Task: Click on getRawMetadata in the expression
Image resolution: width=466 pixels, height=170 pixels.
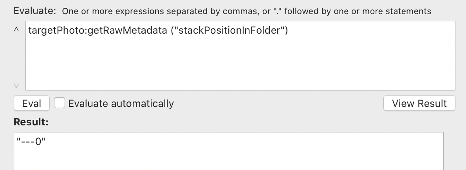Action: pos(127,30)
